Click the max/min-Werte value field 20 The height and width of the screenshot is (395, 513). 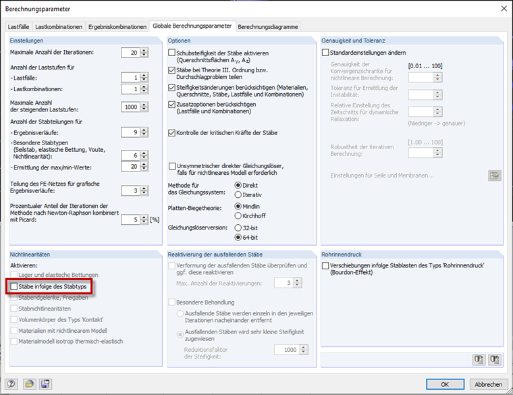tap(130, 167)
